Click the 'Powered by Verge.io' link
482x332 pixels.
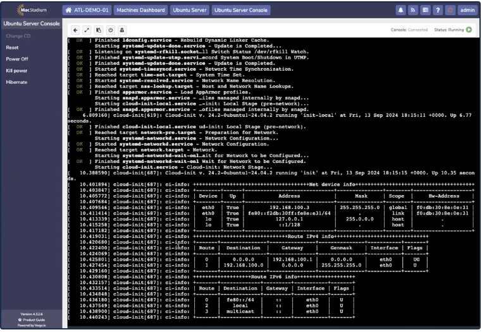[32, 325]
